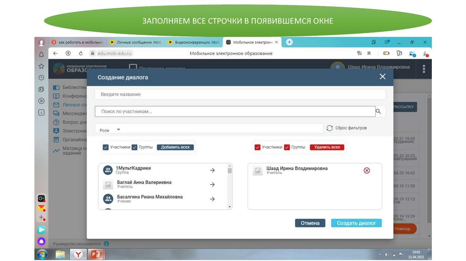Toggle red Участники checkbox on right
The width and height of the screenshot is (466, 261).
click(258, 147)
